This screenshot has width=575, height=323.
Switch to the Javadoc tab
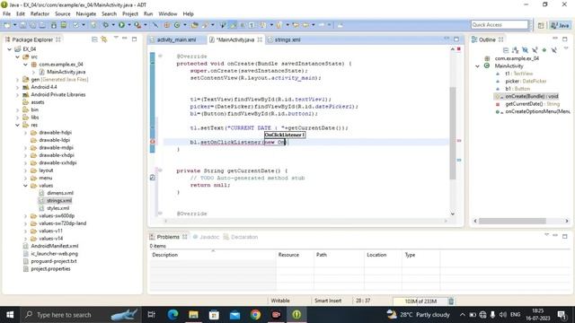click(206, 237)
